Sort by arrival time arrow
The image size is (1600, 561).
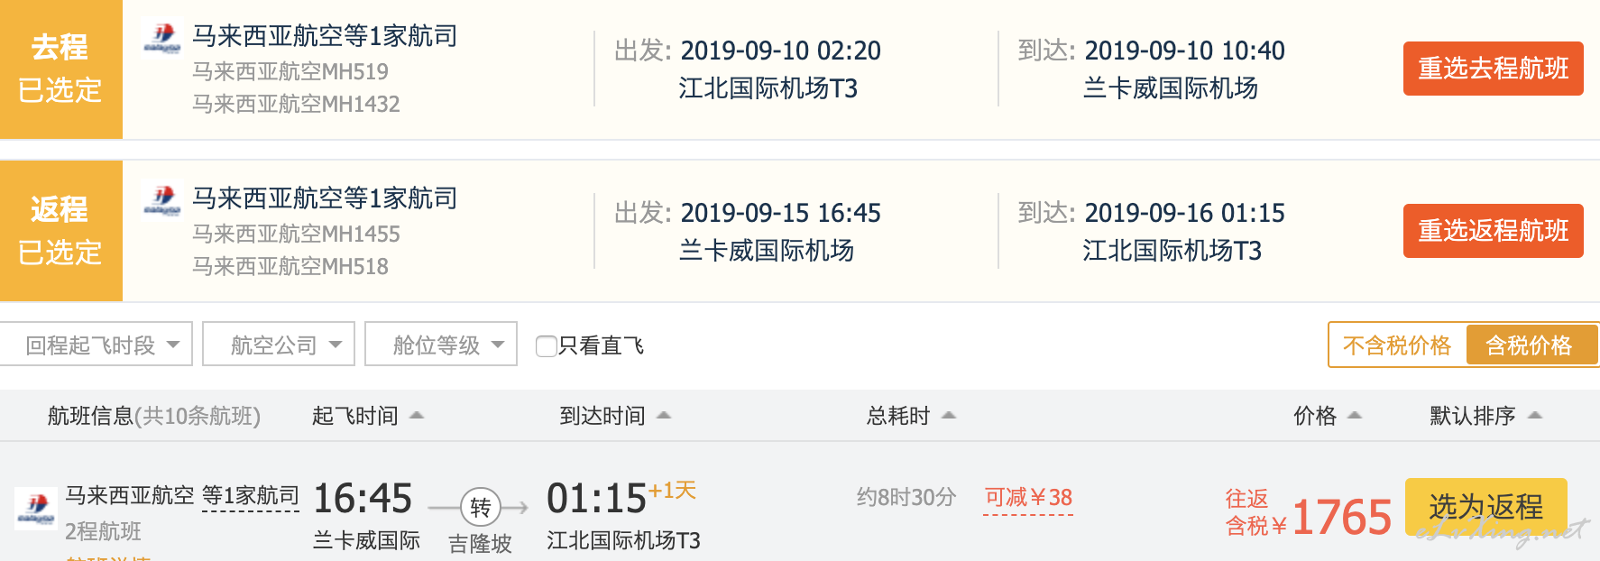click(x=664, y=415)
